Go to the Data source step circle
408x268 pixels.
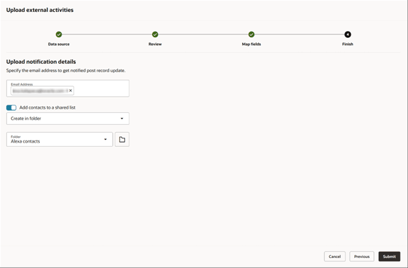[59, 34]
